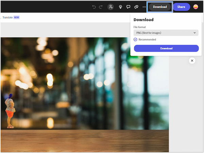204x153 pixels.
Task: Click the lightbulb tips icon
Action: pyautogui.click(x=120, y=7)
